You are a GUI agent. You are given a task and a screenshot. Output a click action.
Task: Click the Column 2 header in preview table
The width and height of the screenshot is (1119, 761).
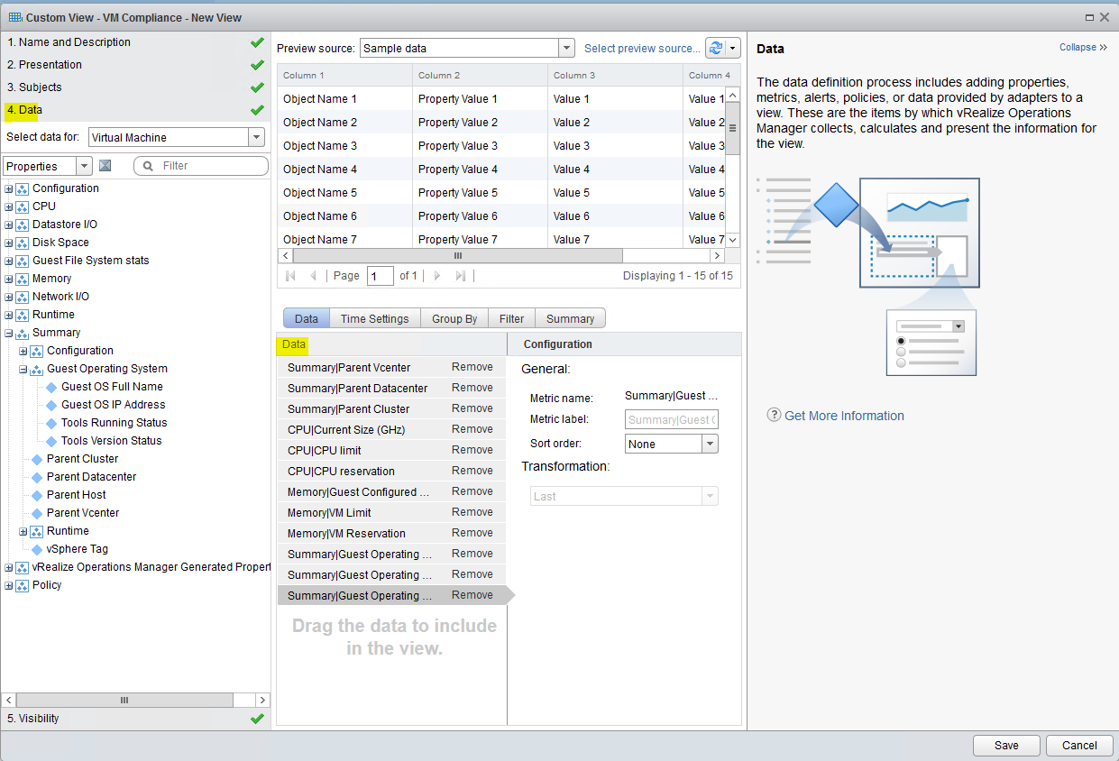click(480, 75)
